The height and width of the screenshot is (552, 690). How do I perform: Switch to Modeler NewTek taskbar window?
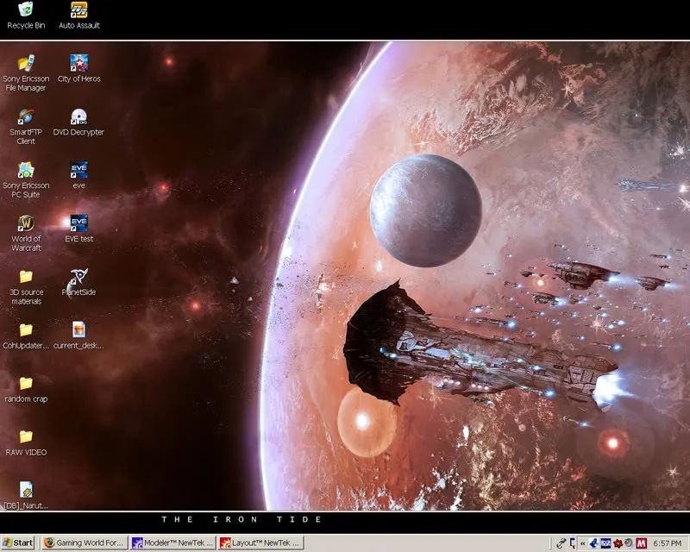(x=173, y=543)
